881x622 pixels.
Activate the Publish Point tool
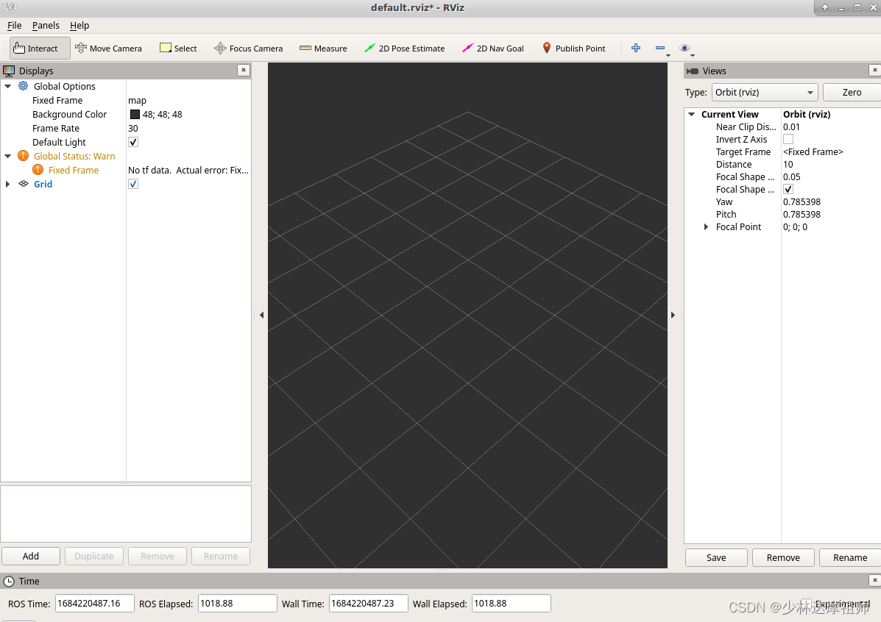pyautogui.click(x=573, y=49)
